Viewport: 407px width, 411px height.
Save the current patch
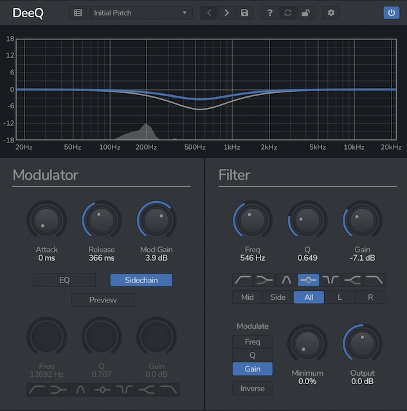pos(244,13)
